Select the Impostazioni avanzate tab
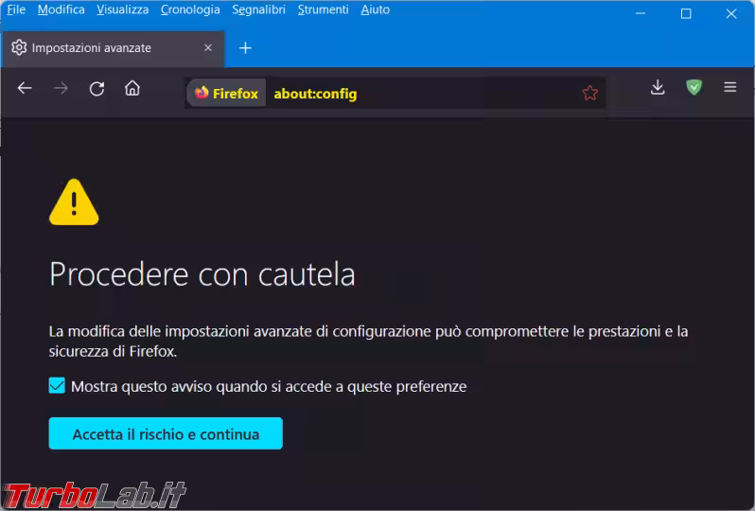Viewport: 755px width, 511px height. (114, 48)
